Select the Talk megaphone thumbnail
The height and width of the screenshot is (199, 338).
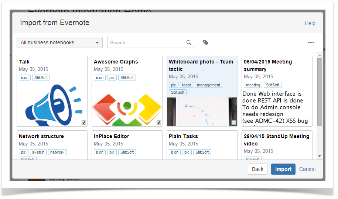(x=54, y=105)
